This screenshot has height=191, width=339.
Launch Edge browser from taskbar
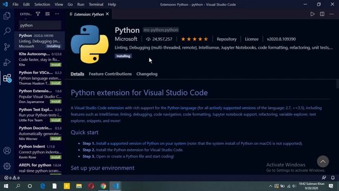[x=42, y=186]
